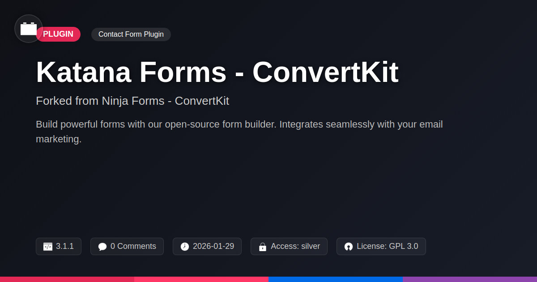
Task: Click the plugin brick icon in circle
Action: (29, 29)
